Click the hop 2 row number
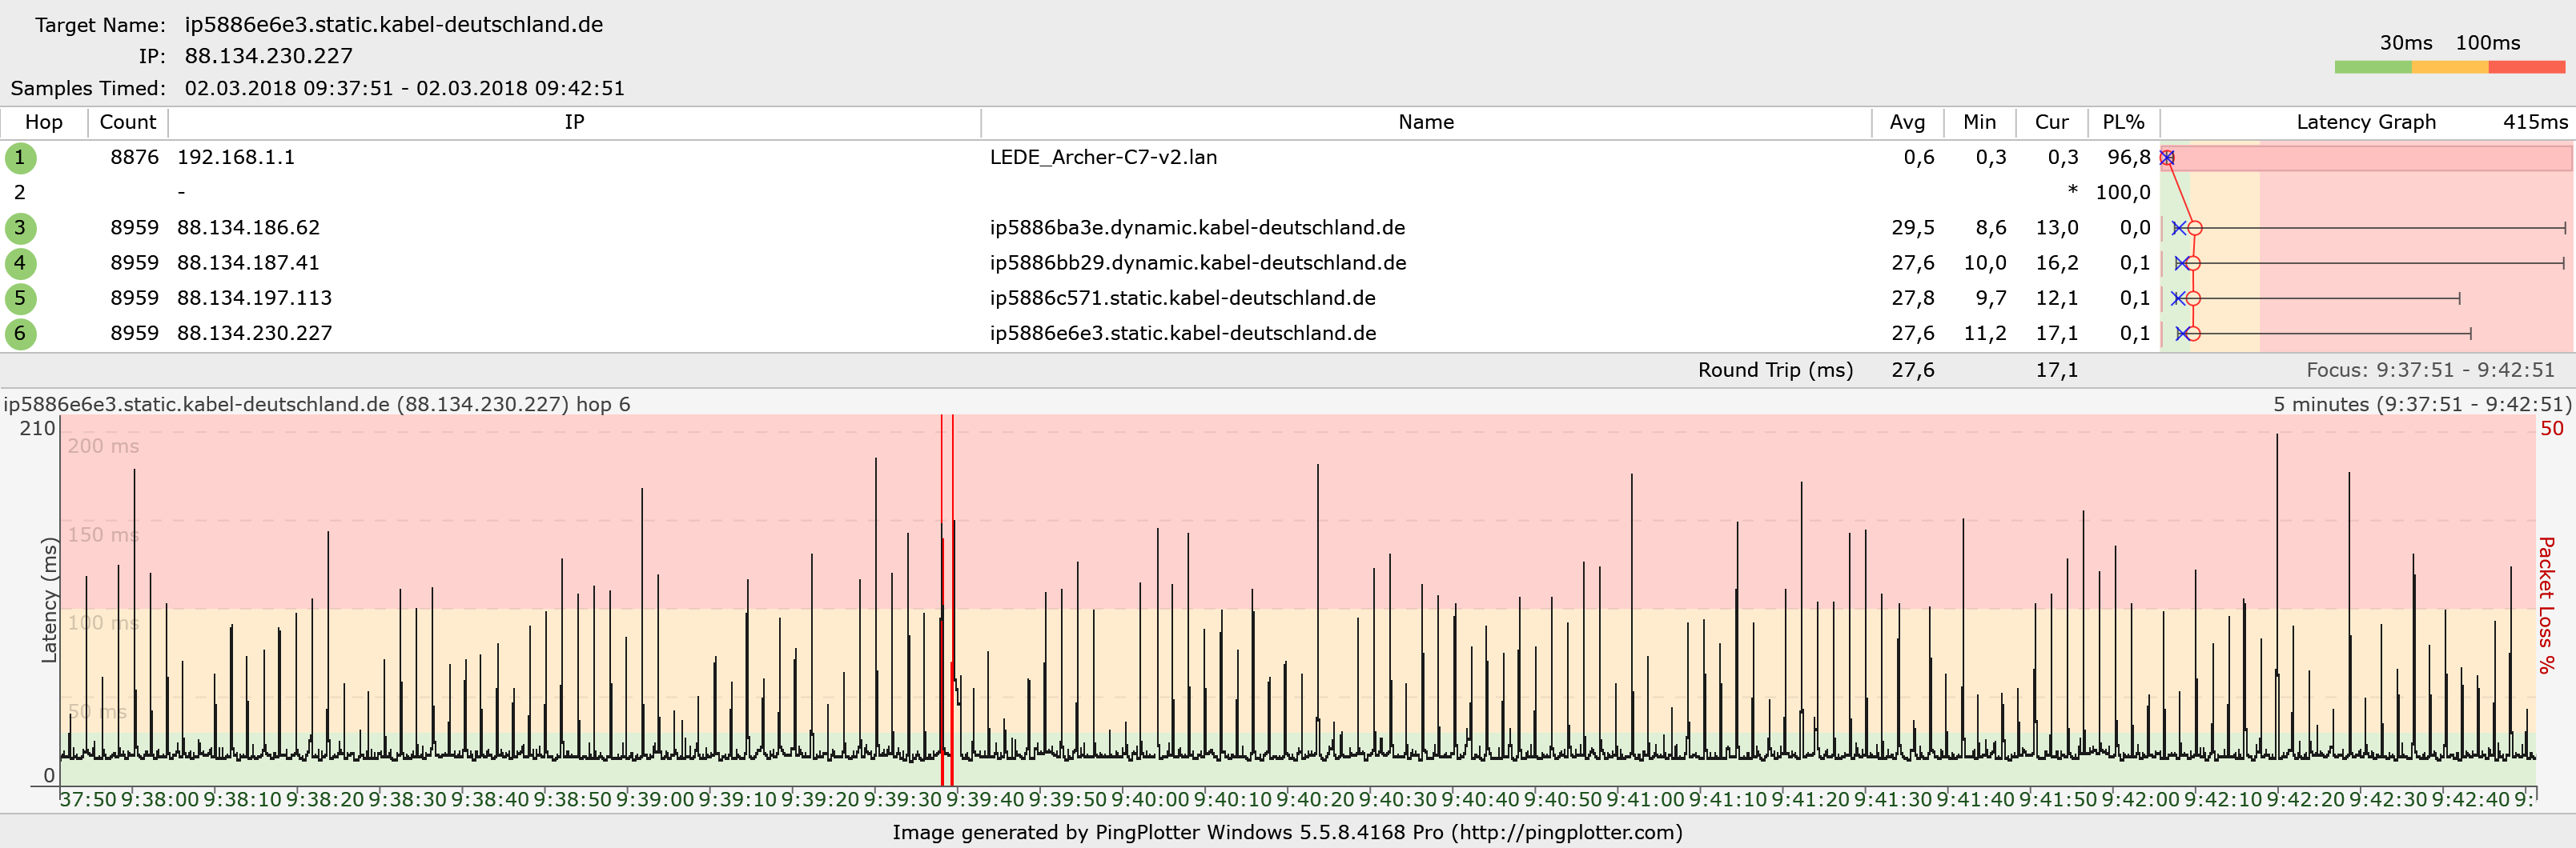The image size is (2576, 848). click(19, 193)
